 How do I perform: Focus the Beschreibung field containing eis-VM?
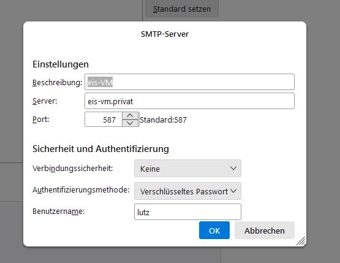[x=189, y=82]
